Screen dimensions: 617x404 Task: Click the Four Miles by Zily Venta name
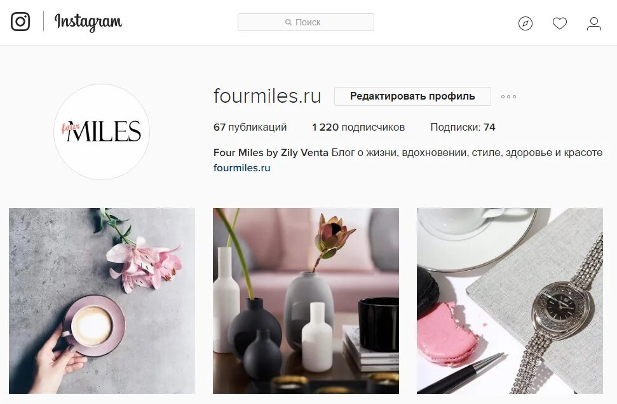[x=271, y=153]
